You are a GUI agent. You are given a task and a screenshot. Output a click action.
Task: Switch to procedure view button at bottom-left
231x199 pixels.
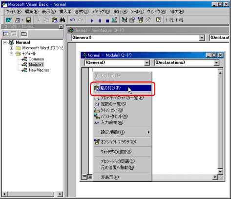click(x=84, y=177)
